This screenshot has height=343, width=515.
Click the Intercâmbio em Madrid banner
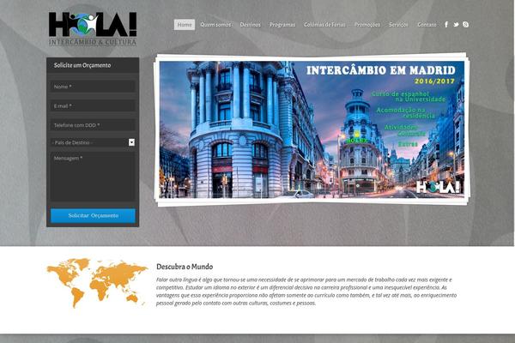click(x=312, y=129)
